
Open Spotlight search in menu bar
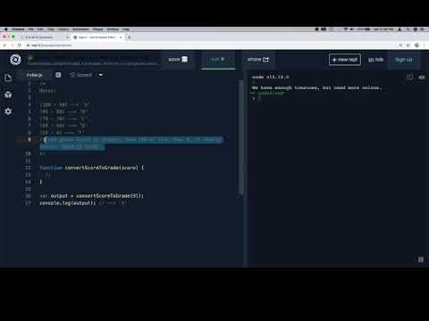(x=408, y=29)
